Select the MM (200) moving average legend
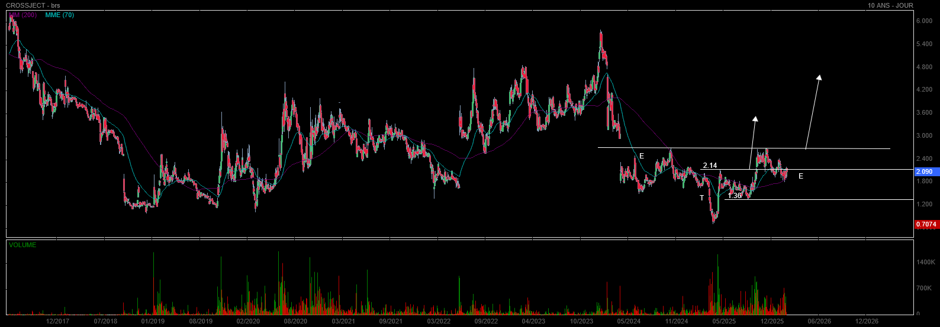 pyautogui.click(x=22, y=15)
